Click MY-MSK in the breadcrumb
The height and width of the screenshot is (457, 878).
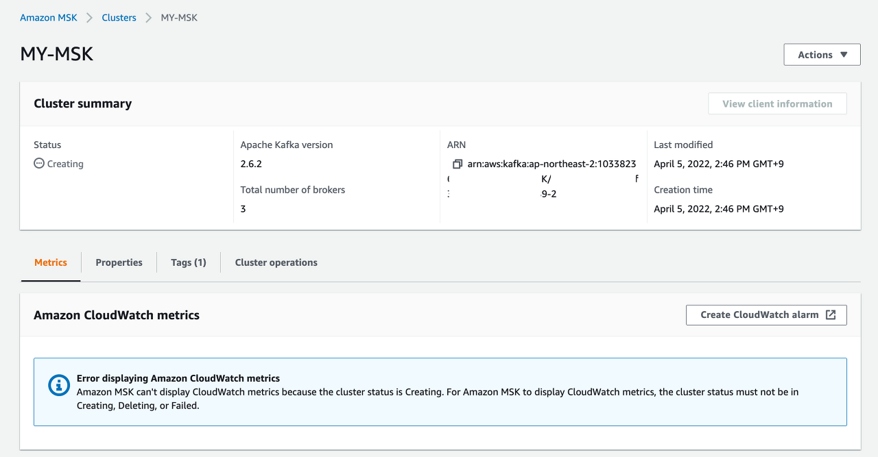pyautogui.click(x=179, y=18)
